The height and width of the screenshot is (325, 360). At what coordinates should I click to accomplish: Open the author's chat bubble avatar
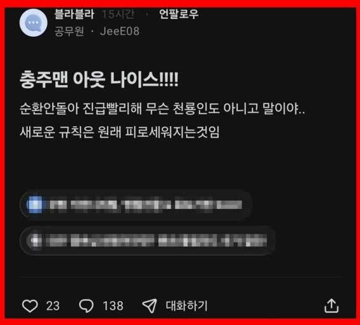point(34,23)
